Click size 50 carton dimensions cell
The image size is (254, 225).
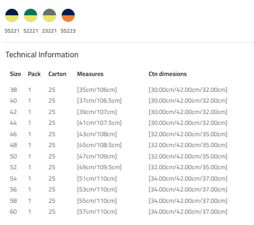188,156
